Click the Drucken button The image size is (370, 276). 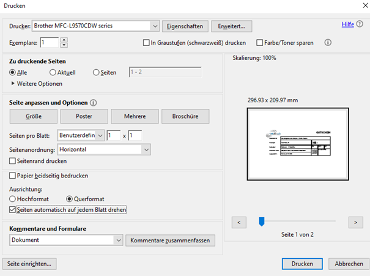point(301,264)
